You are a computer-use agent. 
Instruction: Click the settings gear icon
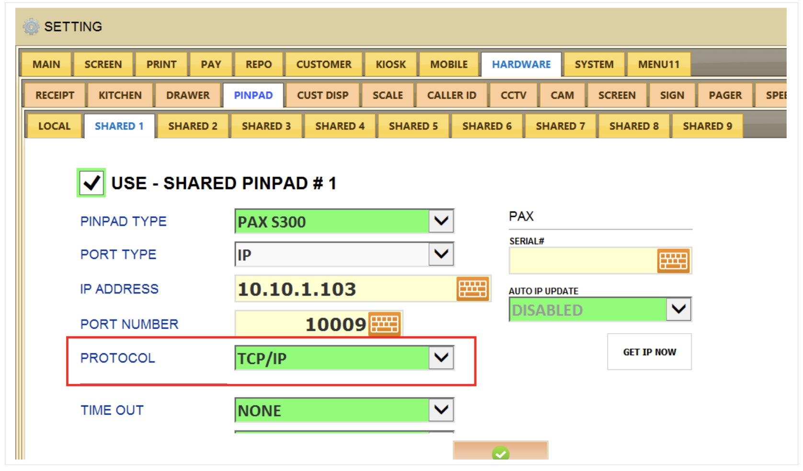[31, 27]
